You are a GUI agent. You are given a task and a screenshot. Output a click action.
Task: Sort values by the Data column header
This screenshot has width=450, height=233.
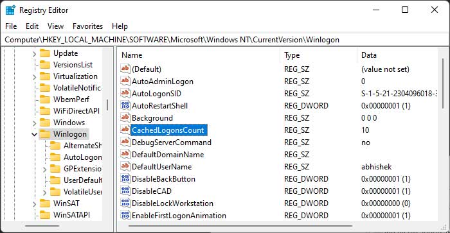pos(397,55)
